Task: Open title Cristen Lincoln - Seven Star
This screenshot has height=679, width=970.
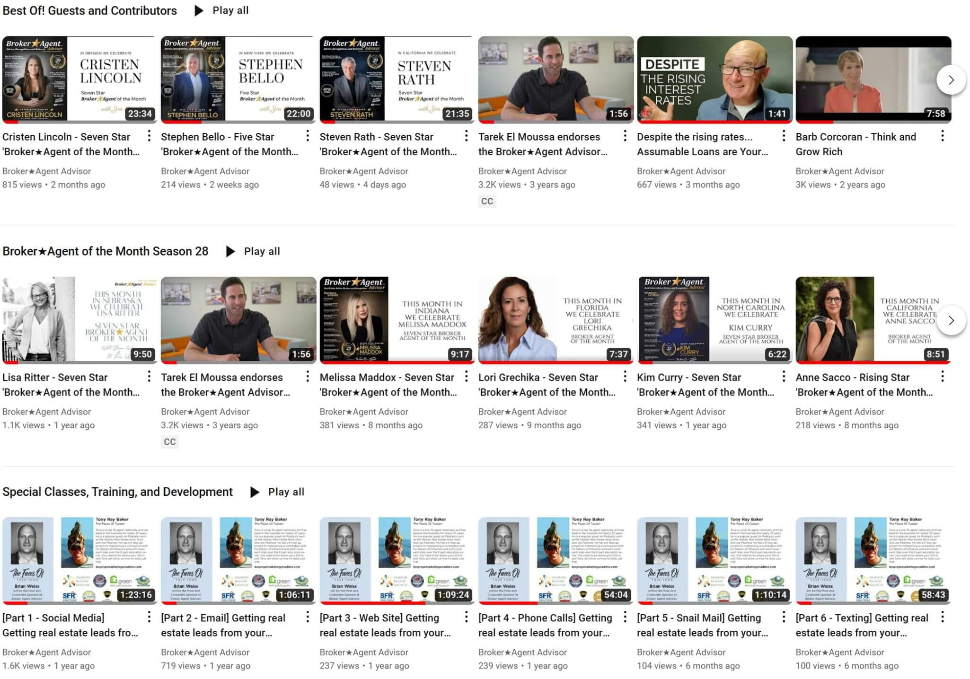Action: 71,144
